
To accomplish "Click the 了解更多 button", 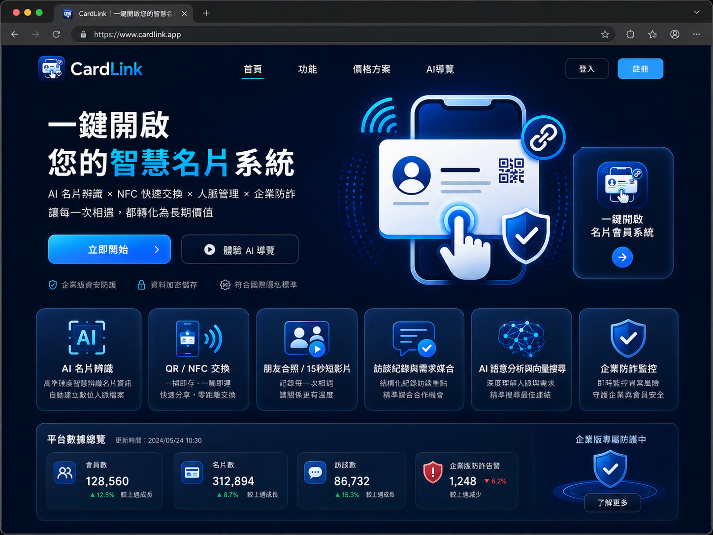I will tap(613, 503).
